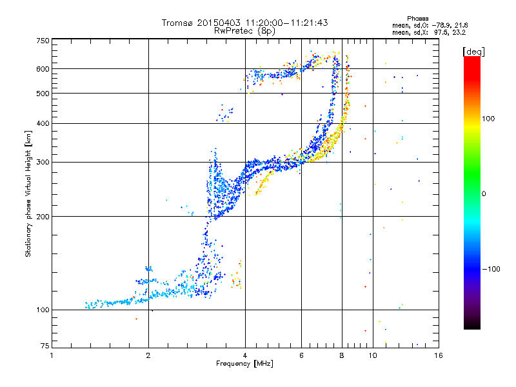516x387 pixels.
Task: Click the '100' colorbar tick label
Action: pos(488,119)
